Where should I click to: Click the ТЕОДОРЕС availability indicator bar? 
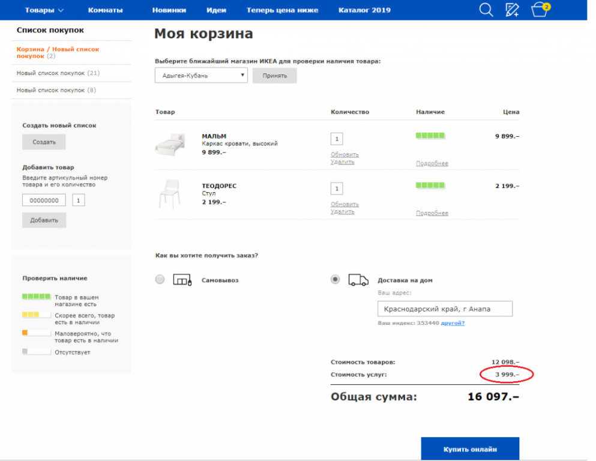click(x=430, y=185)
